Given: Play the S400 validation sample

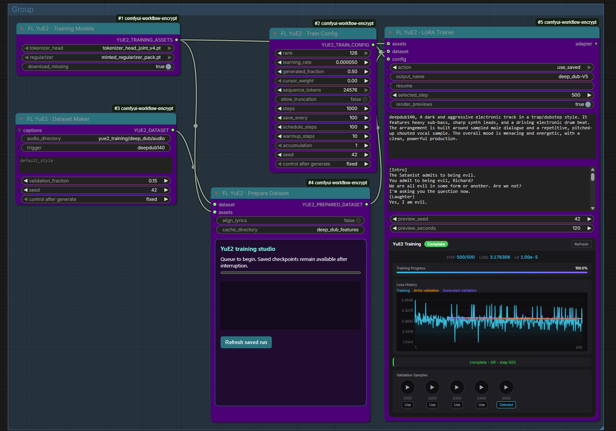Looking at the screenshot, I should point(481,387).
